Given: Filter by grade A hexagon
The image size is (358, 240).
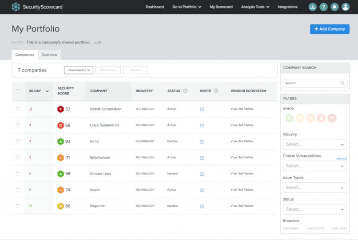Looking at the screenshot, I should (x=289, y=118).
